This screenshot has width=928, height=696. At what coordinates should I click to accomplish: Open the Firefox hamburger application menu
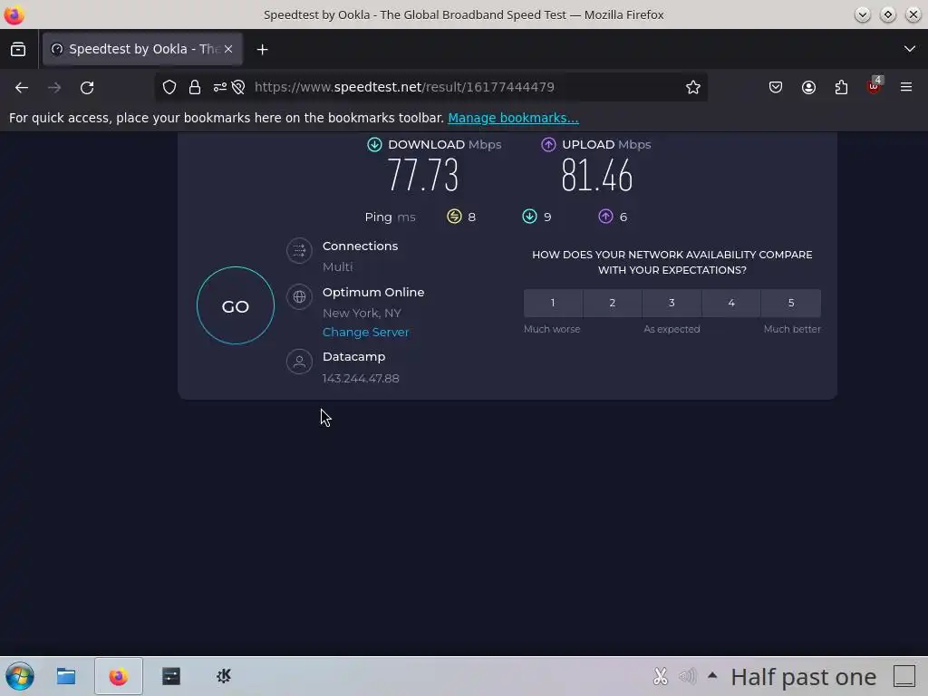(906, 88)
